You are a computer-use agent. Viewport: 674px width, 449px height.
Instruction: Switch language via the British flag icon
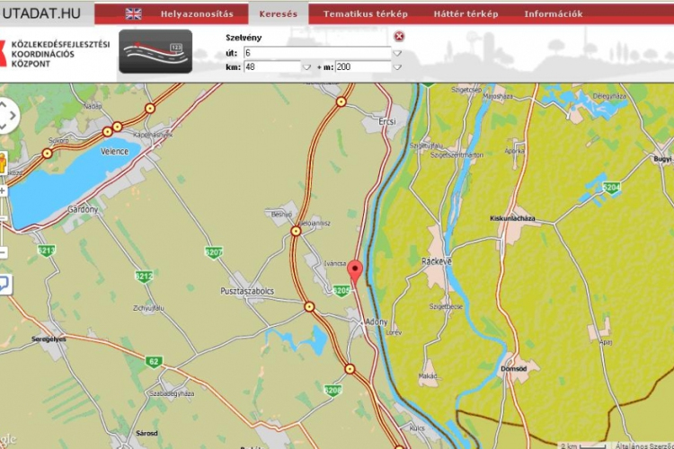tap(133, 13)
